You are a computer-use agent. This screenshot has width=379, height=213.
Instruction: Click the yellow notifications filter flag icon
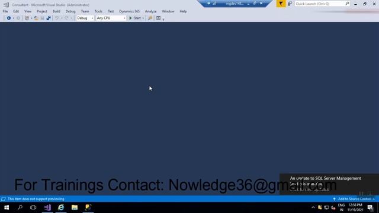pos(281,4)
